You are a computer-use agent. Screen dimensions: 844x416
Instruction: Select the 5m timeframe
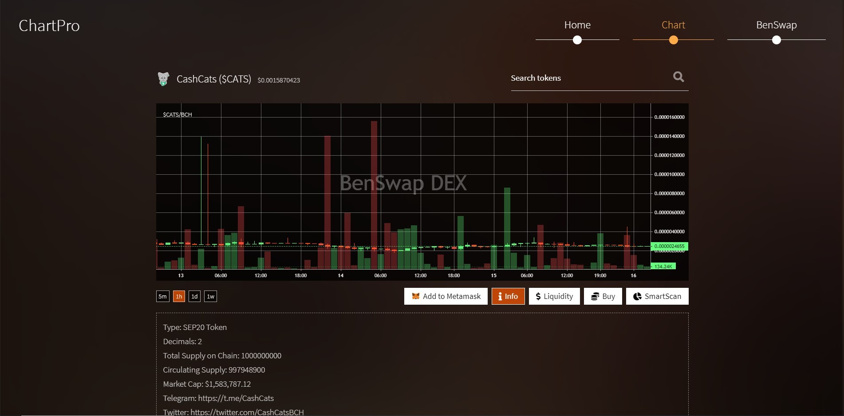coord(163,296)
